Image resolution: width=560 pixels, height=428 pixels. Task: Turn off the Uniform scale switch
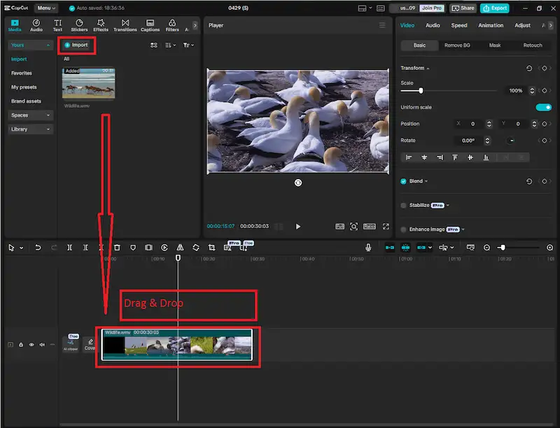coord(543,107)
